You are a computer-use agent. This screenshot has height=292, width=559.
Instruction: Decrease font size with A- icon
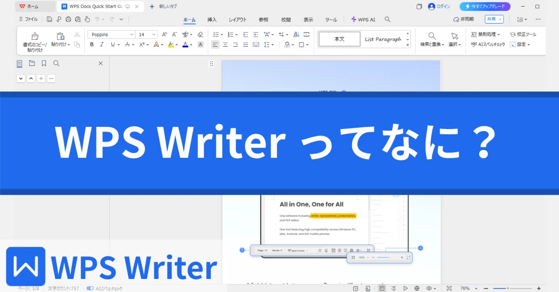tap(174, 34)
